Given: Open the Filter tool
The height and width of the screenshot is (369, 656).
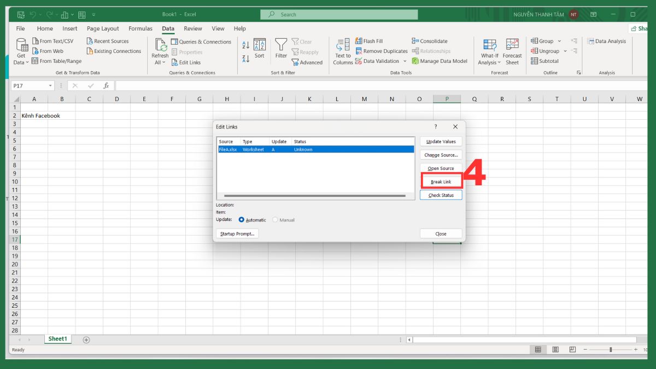Looking at the screenshot, I should (x=280, y=50).
